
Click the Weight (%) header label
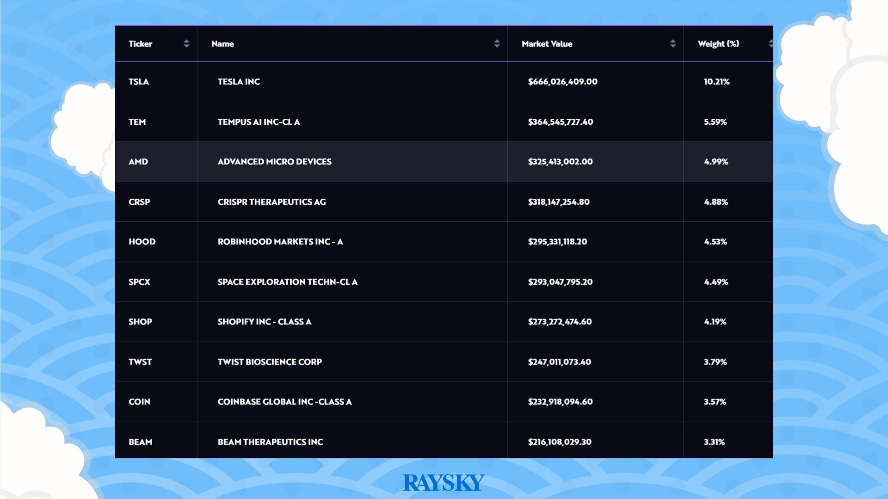[x=718, y=44]
